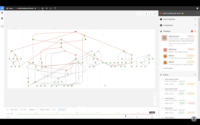Screen dimensions: 200x125
Task: Go to next time range arrow
Action: (22, 110)
